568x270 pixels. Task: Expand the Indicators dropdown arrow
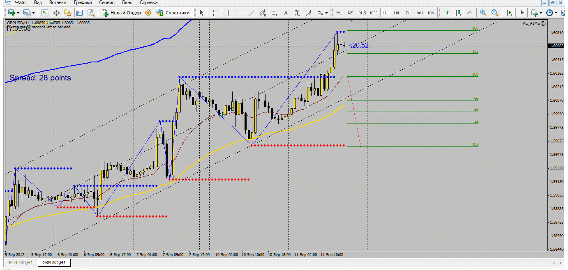(541, 13)
